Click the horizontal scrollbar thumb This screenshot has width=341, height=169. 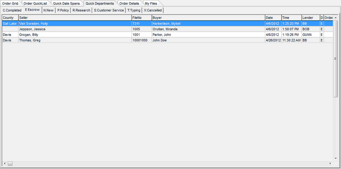tap(10, 163)
